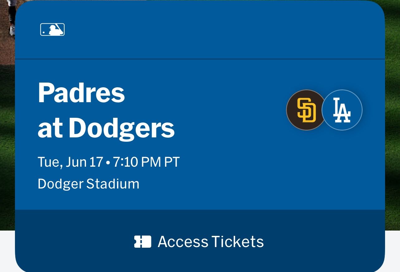Tap the grass photo right of card
Viewport: 400px width, 272px height.
tap(393, 125)
